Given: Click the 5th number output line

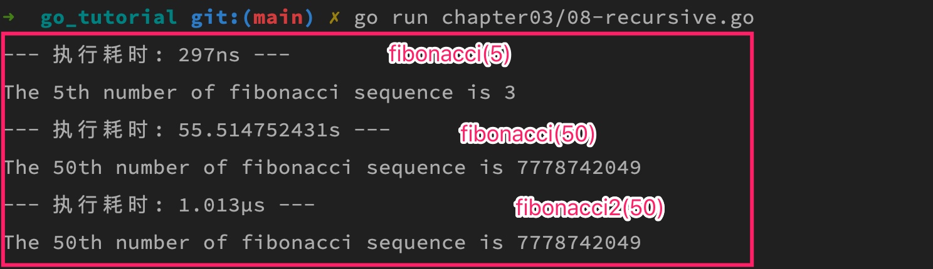Looking at the screenshot, I should click(259, 93).
